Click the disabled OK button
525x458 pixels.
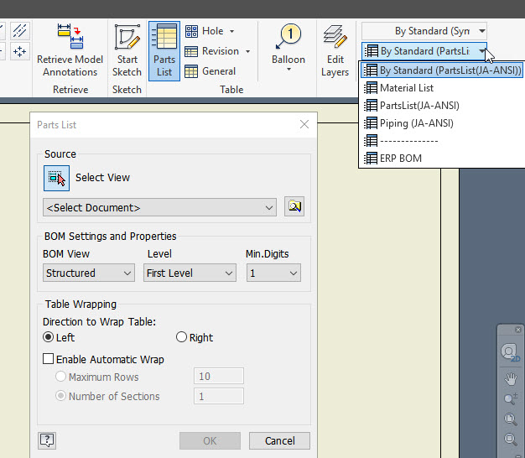(x=210, y=440)
